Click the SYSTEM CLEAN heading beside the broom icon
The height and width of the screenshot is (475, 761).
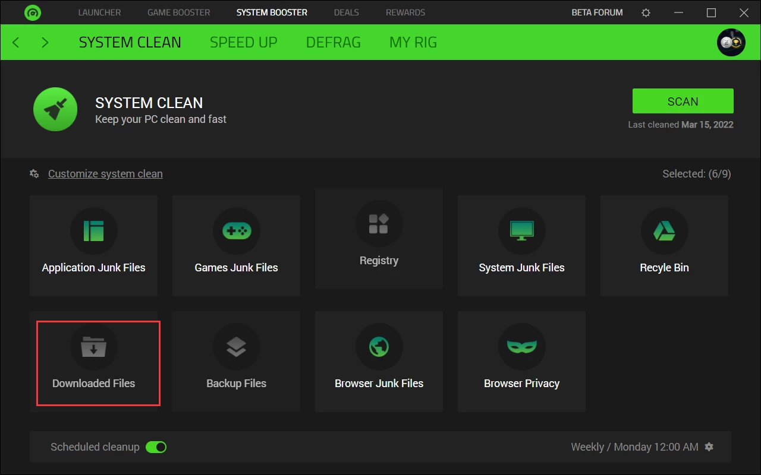pos(149,103)
